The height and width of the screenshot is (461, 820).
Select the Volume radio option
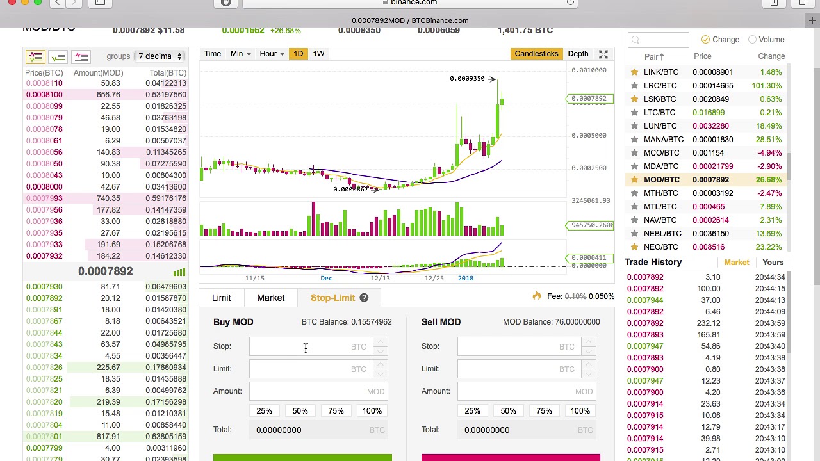click(x=753, y=40)
